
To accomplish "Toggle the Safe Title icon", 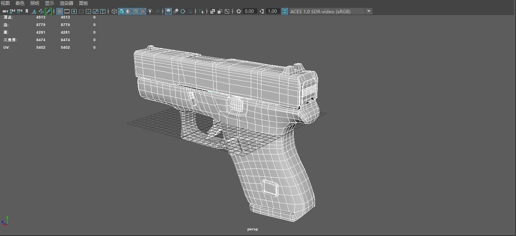I will (103, 11).
